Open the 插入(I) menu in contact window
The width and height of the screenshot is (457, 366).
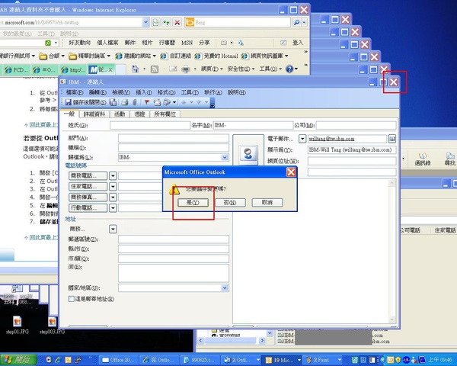click(x=144, y=92)
